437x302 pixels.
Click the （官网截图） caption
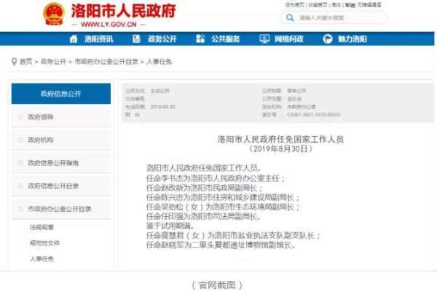pyautogui.click(x=217, y=285)
